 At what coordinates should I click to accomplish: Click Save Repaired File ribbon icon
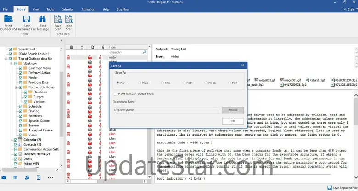click(x=27, y=22)
